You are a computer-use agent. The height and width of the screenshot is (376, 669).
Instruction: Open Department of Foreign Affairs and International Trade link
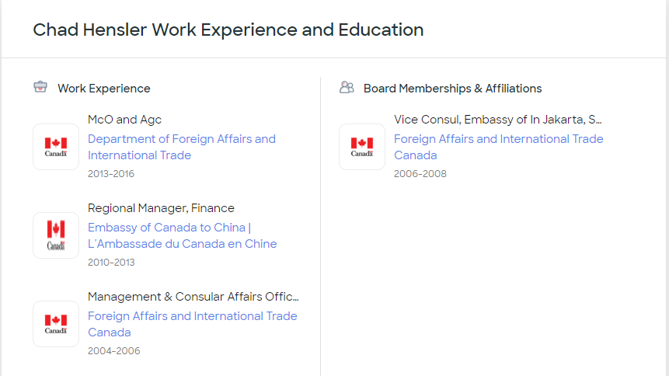click(x=181, y=147)
